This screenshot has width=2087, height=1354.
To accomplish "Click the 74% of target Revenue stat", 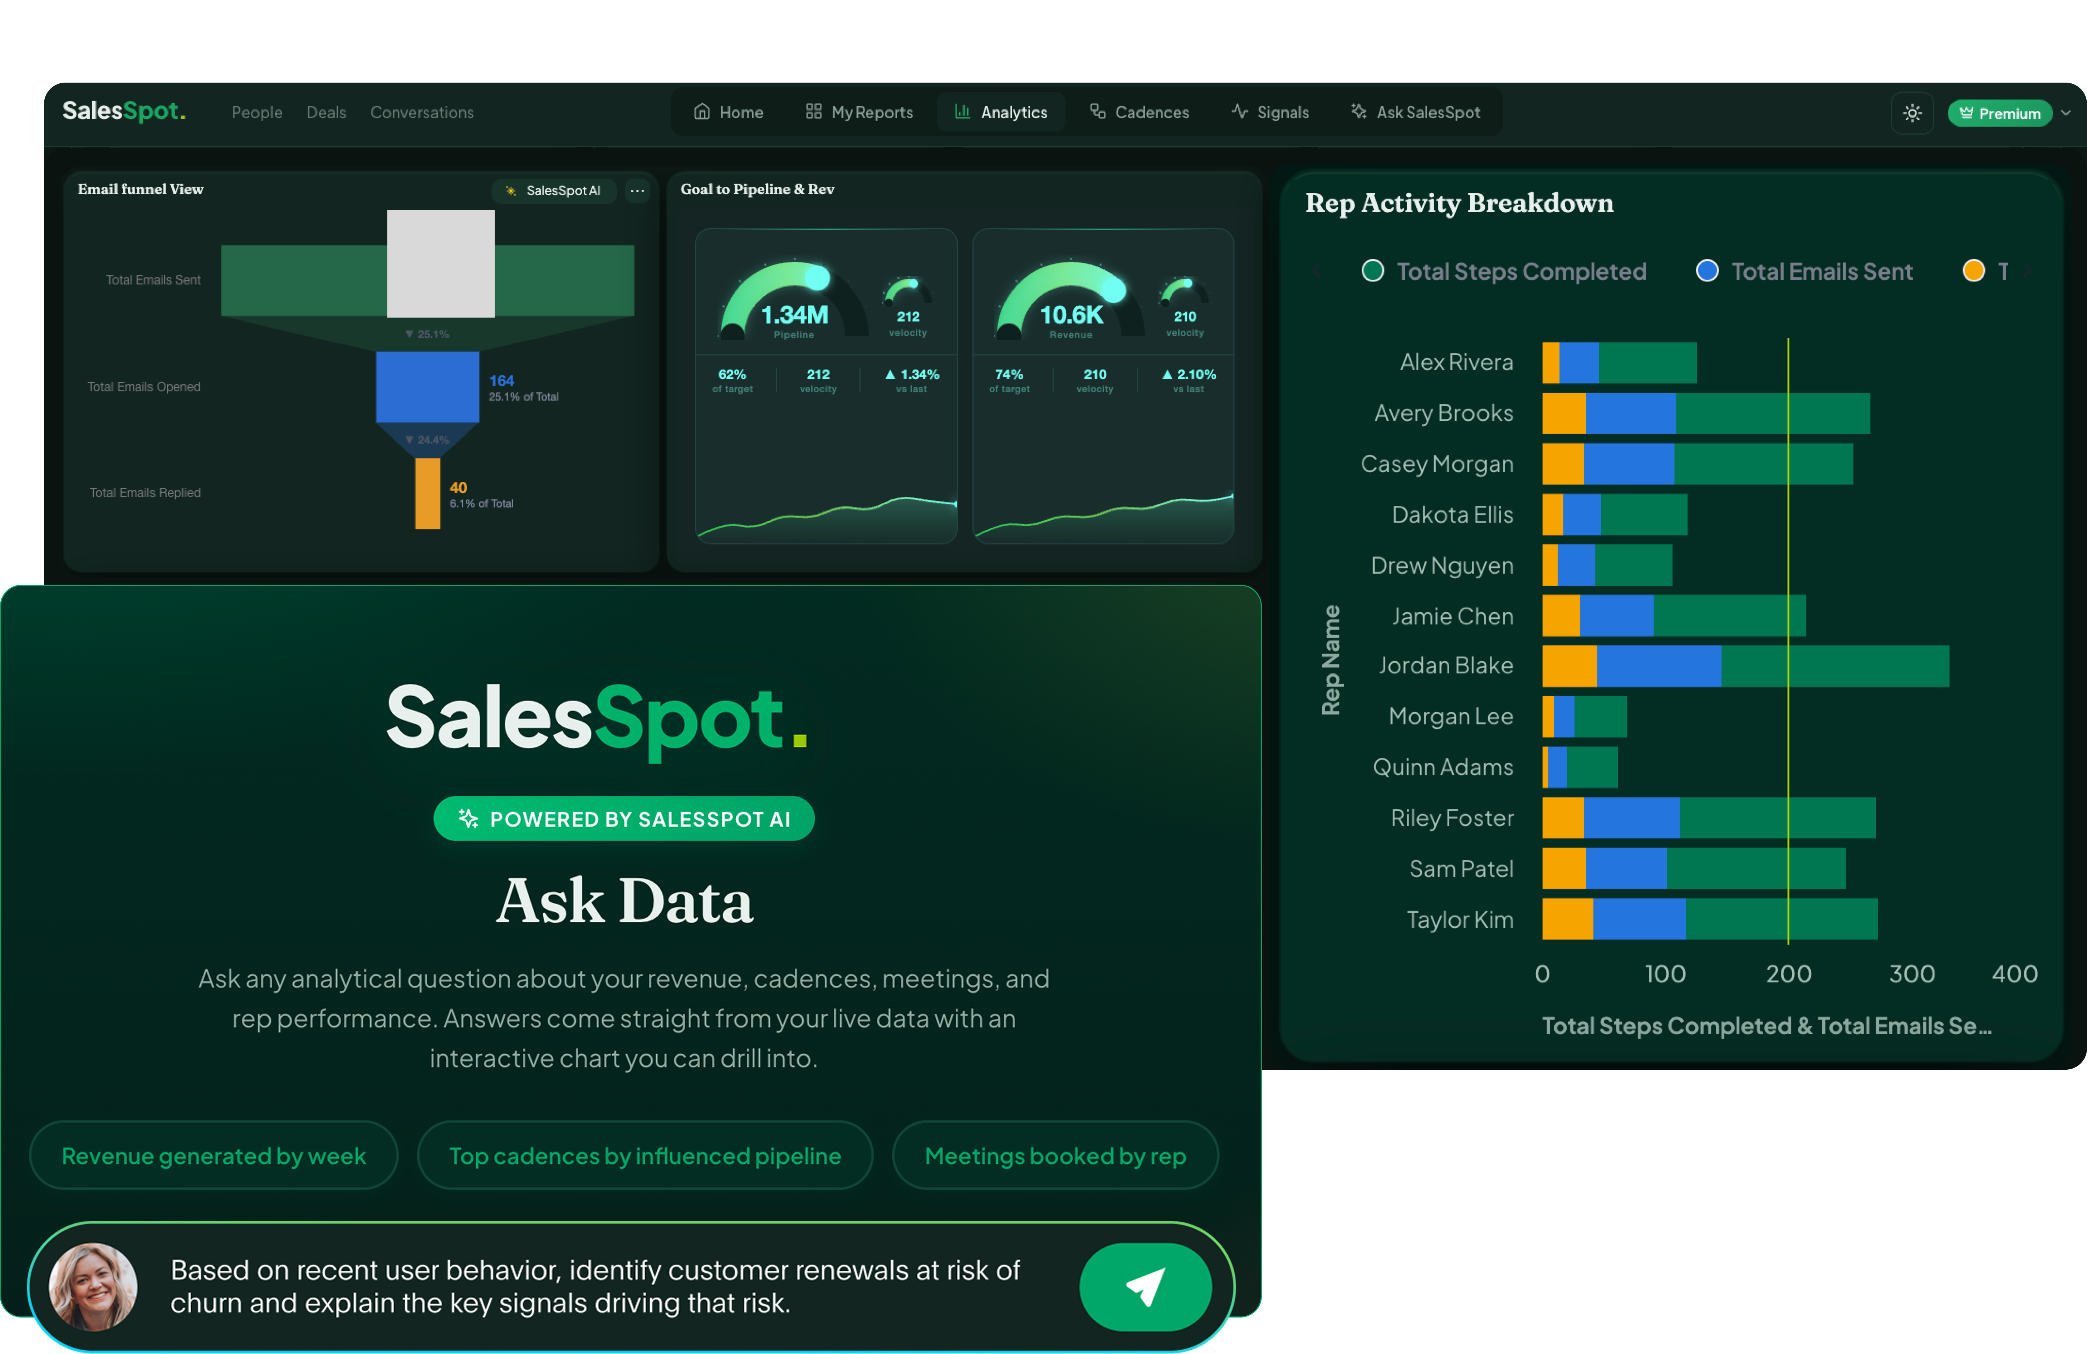I will pyautogui.click(x=1009, y=381).
